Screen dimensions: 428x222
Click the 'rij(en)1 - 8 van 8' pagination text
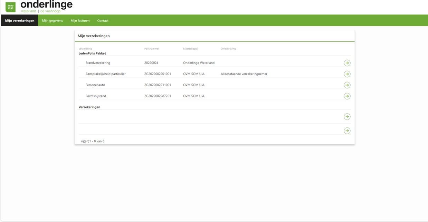tap(93, 141)
